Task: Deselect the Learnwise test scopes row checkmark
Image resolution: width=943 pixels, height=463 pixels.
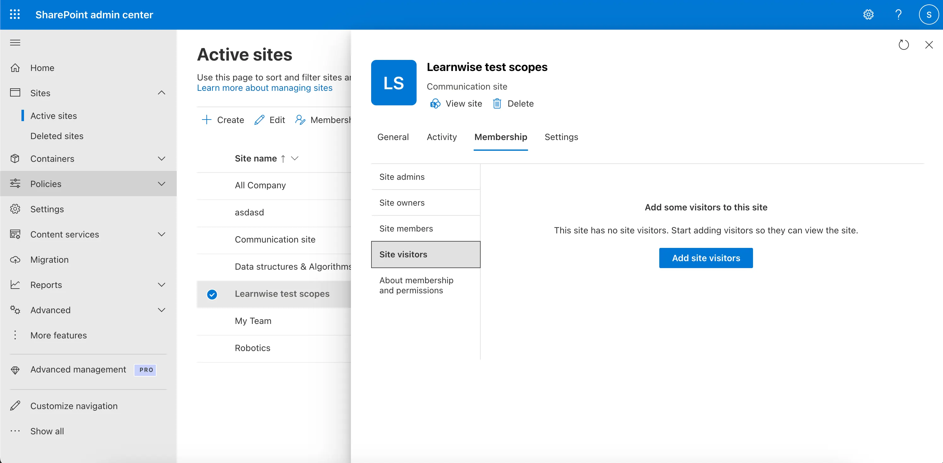Action: (212, 294)
